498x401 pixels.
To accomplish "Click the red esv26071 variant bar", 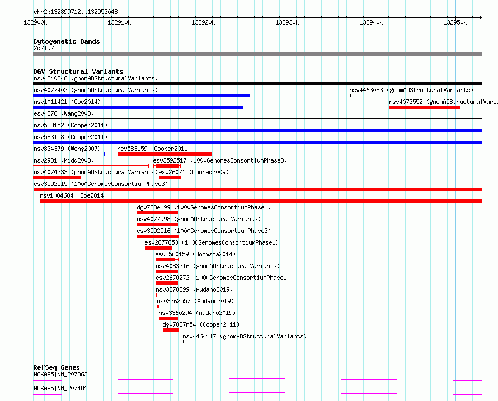I will pos(170,178).
